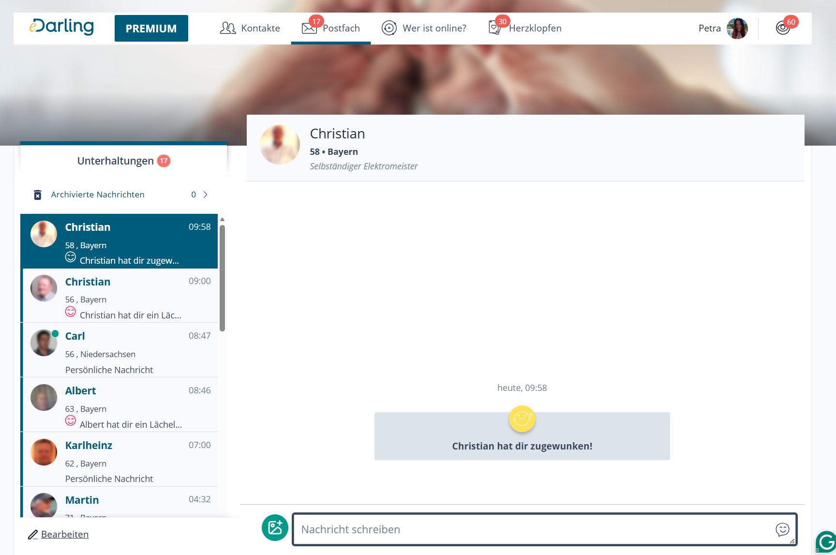The height and width of the screenshot is (555, 836).
Task: Open the emoji picker smiley
Action: tap(782, 529)
